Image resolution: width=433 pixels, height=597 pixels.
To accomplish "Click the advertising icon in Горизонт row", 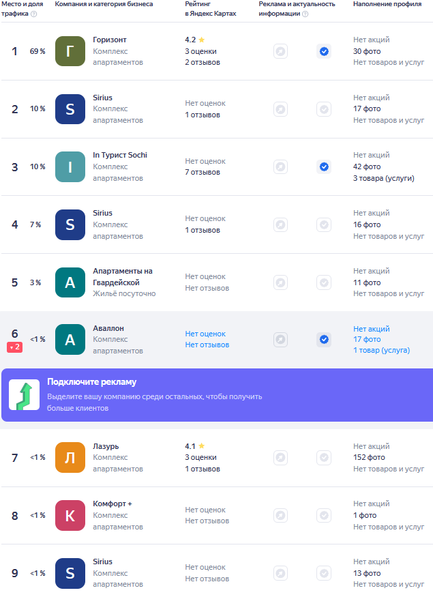I will click(x=280, y=51).
